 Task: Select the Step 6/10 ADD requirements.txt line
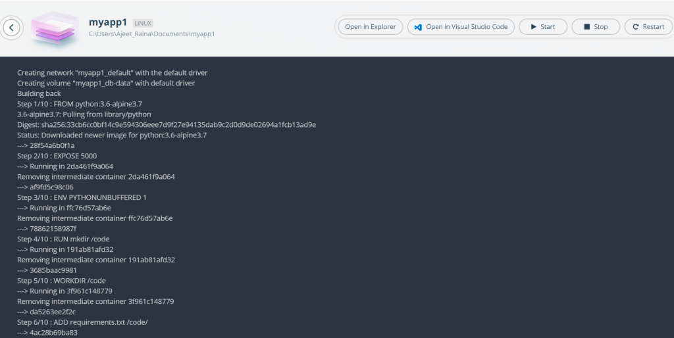pyautogui.click(x=82, y=322)
